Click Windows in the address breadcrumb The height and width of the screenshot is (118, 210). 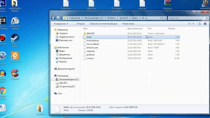coord(111,18)
